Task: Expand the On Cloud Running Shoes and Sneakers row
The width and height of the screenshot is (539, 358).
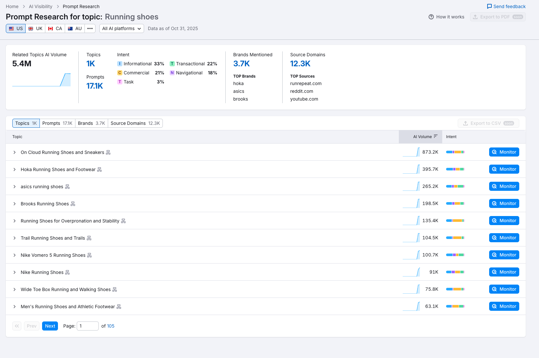Action: (x=15, y=152)
